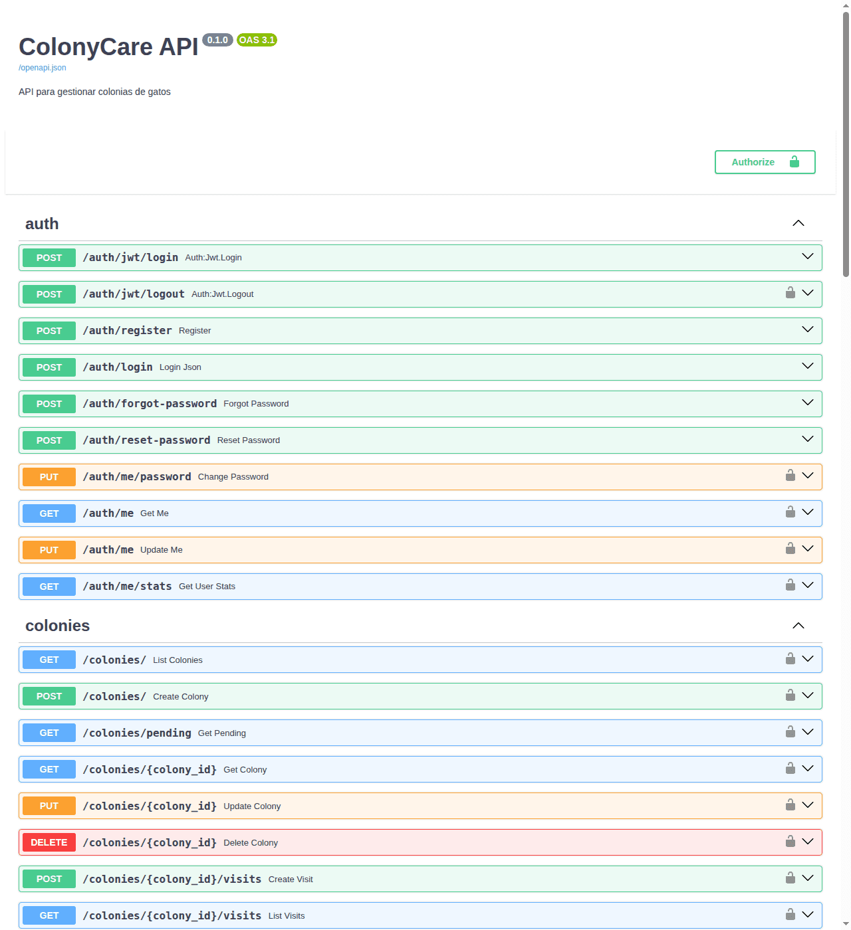Click lock icon on Update Me row
Screen dimensions: 851x930
click(x=790, y=548)
